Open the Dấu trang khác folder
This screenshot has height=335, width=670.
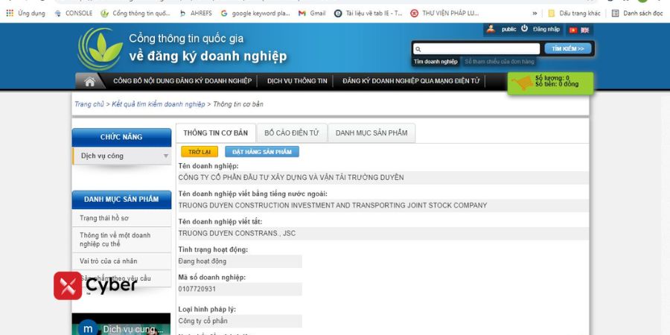click(x=574, y=13)
